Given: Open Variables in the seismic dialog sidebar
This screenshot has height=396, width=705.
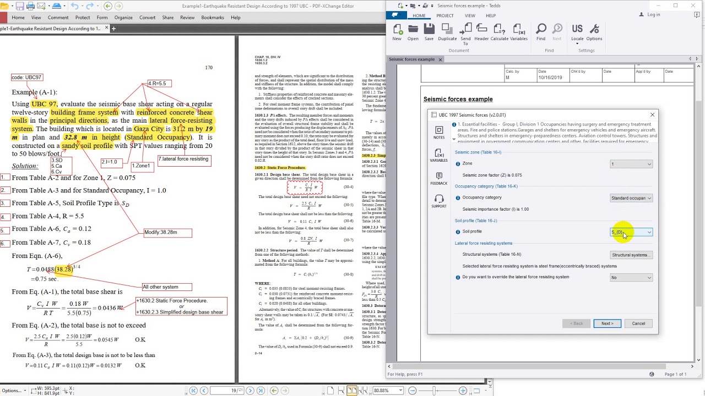Looking at the screenshot, I should click(439, 155).
